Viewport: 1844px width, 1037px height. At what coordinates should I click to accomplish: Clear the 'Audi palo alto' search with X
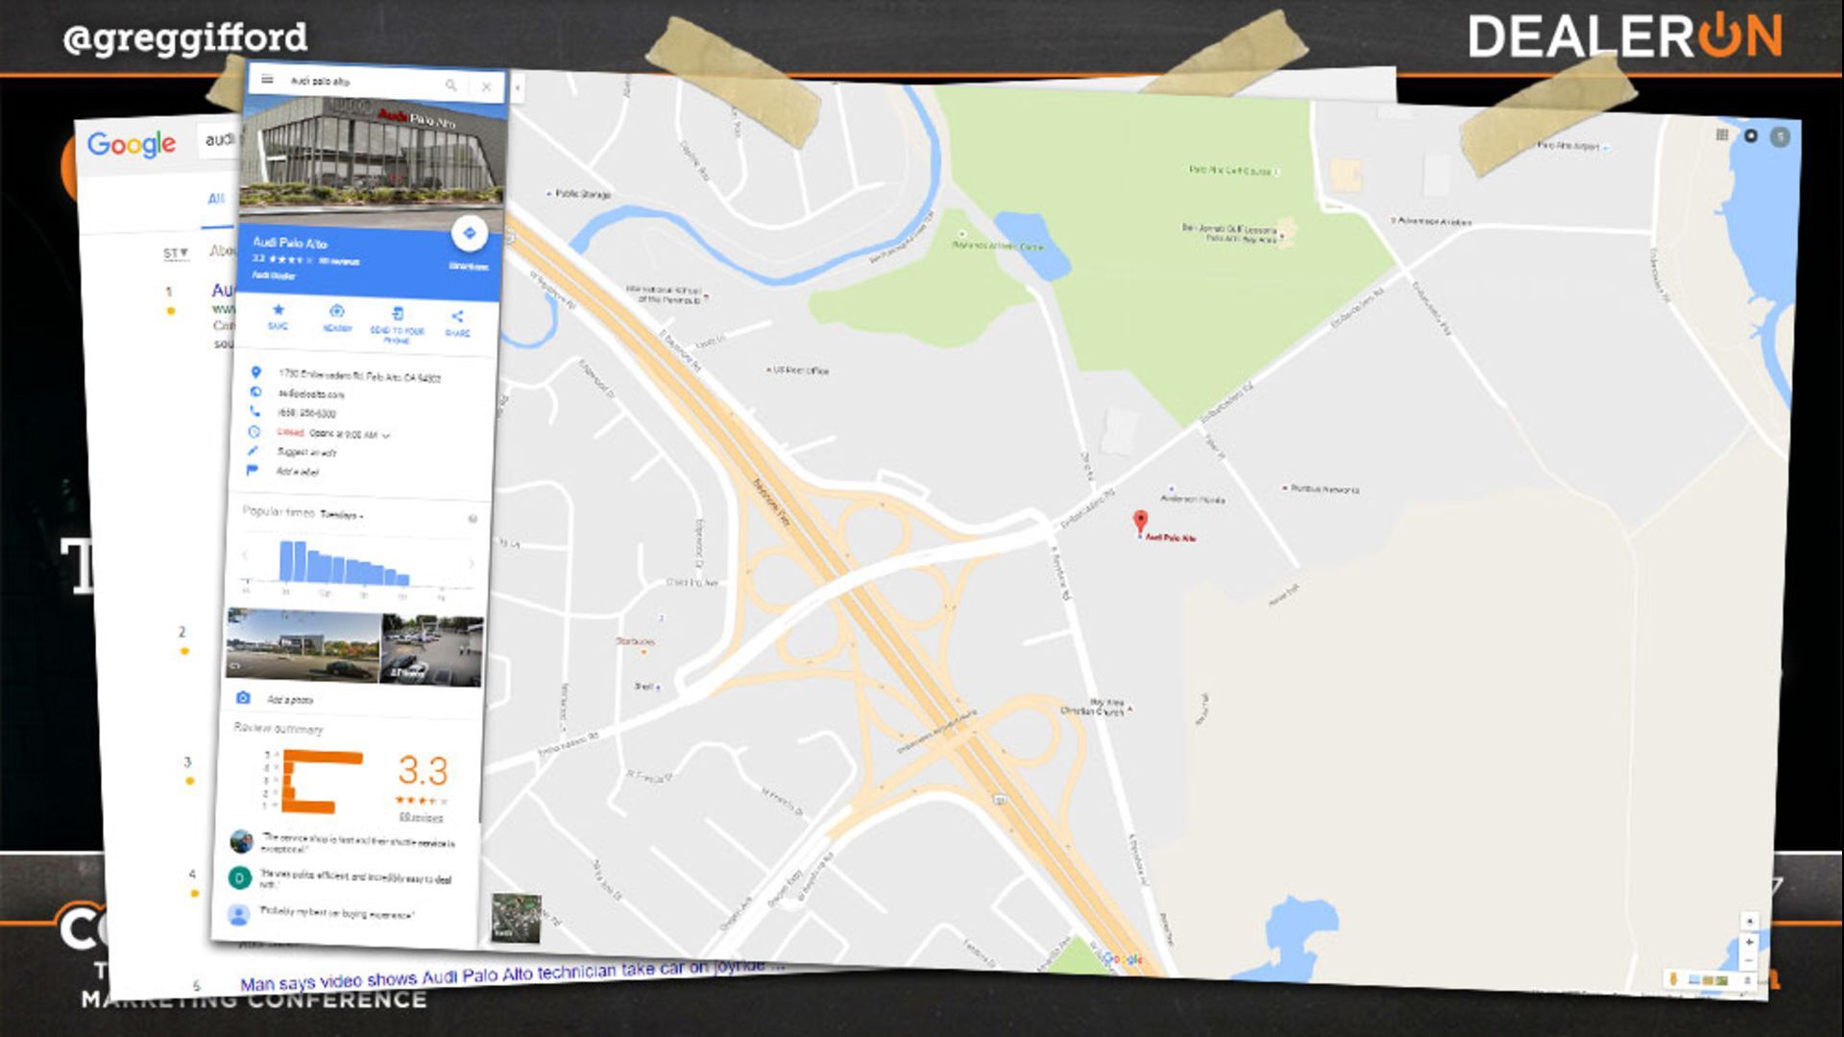(487, 86)
